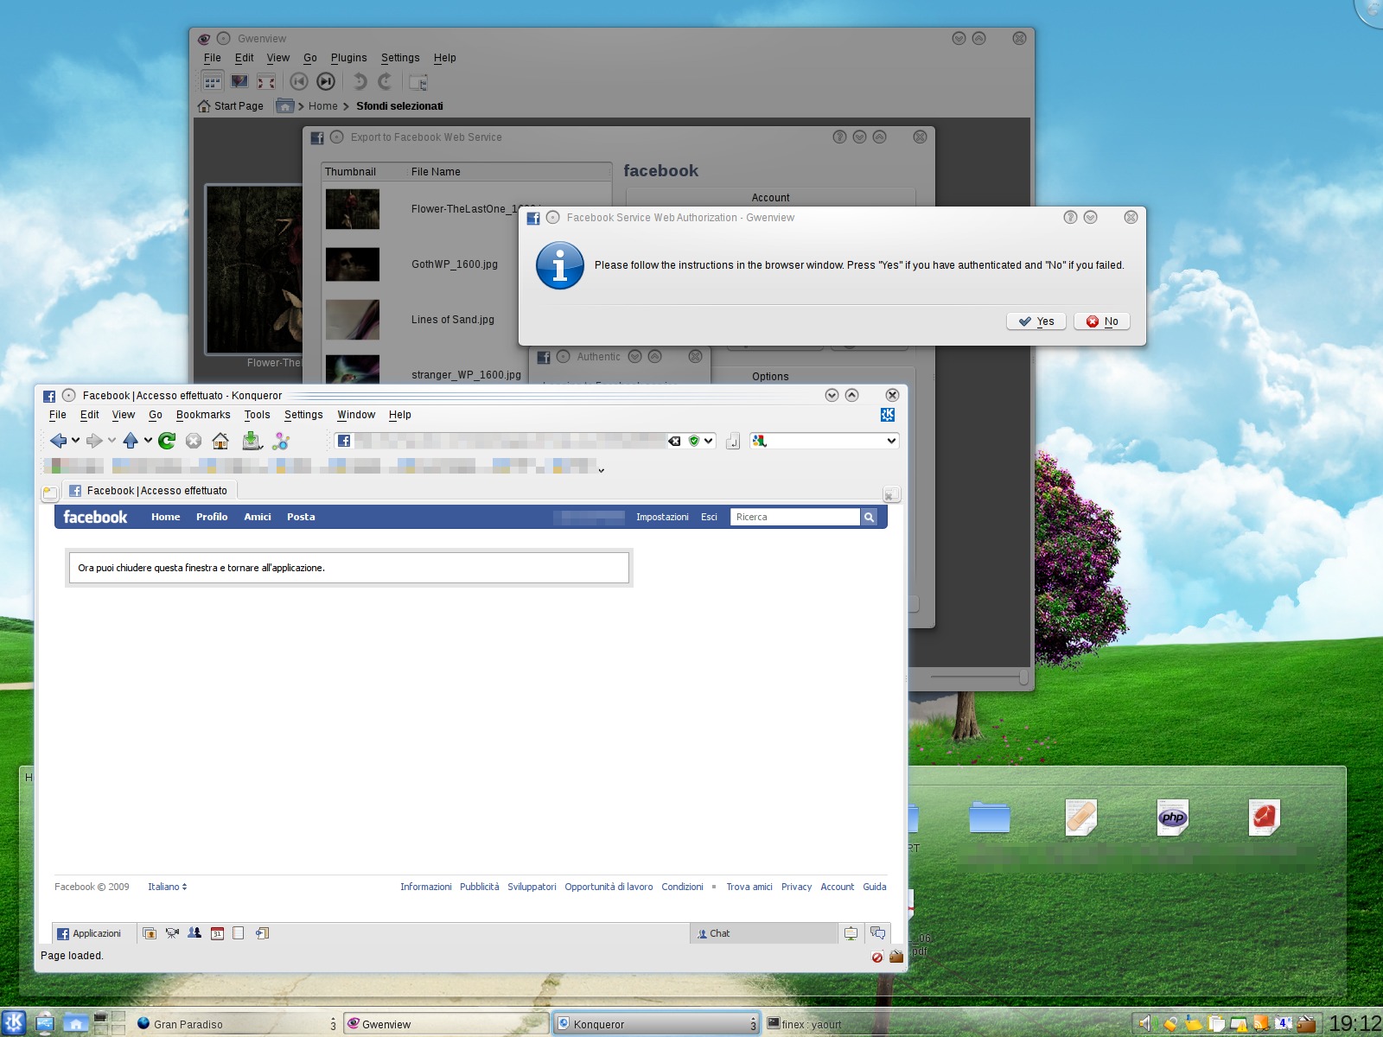Viewport: 1383px width, 1037px height.
Task: Reload the page with green refresh icon
Action: (x=167, y=441)
